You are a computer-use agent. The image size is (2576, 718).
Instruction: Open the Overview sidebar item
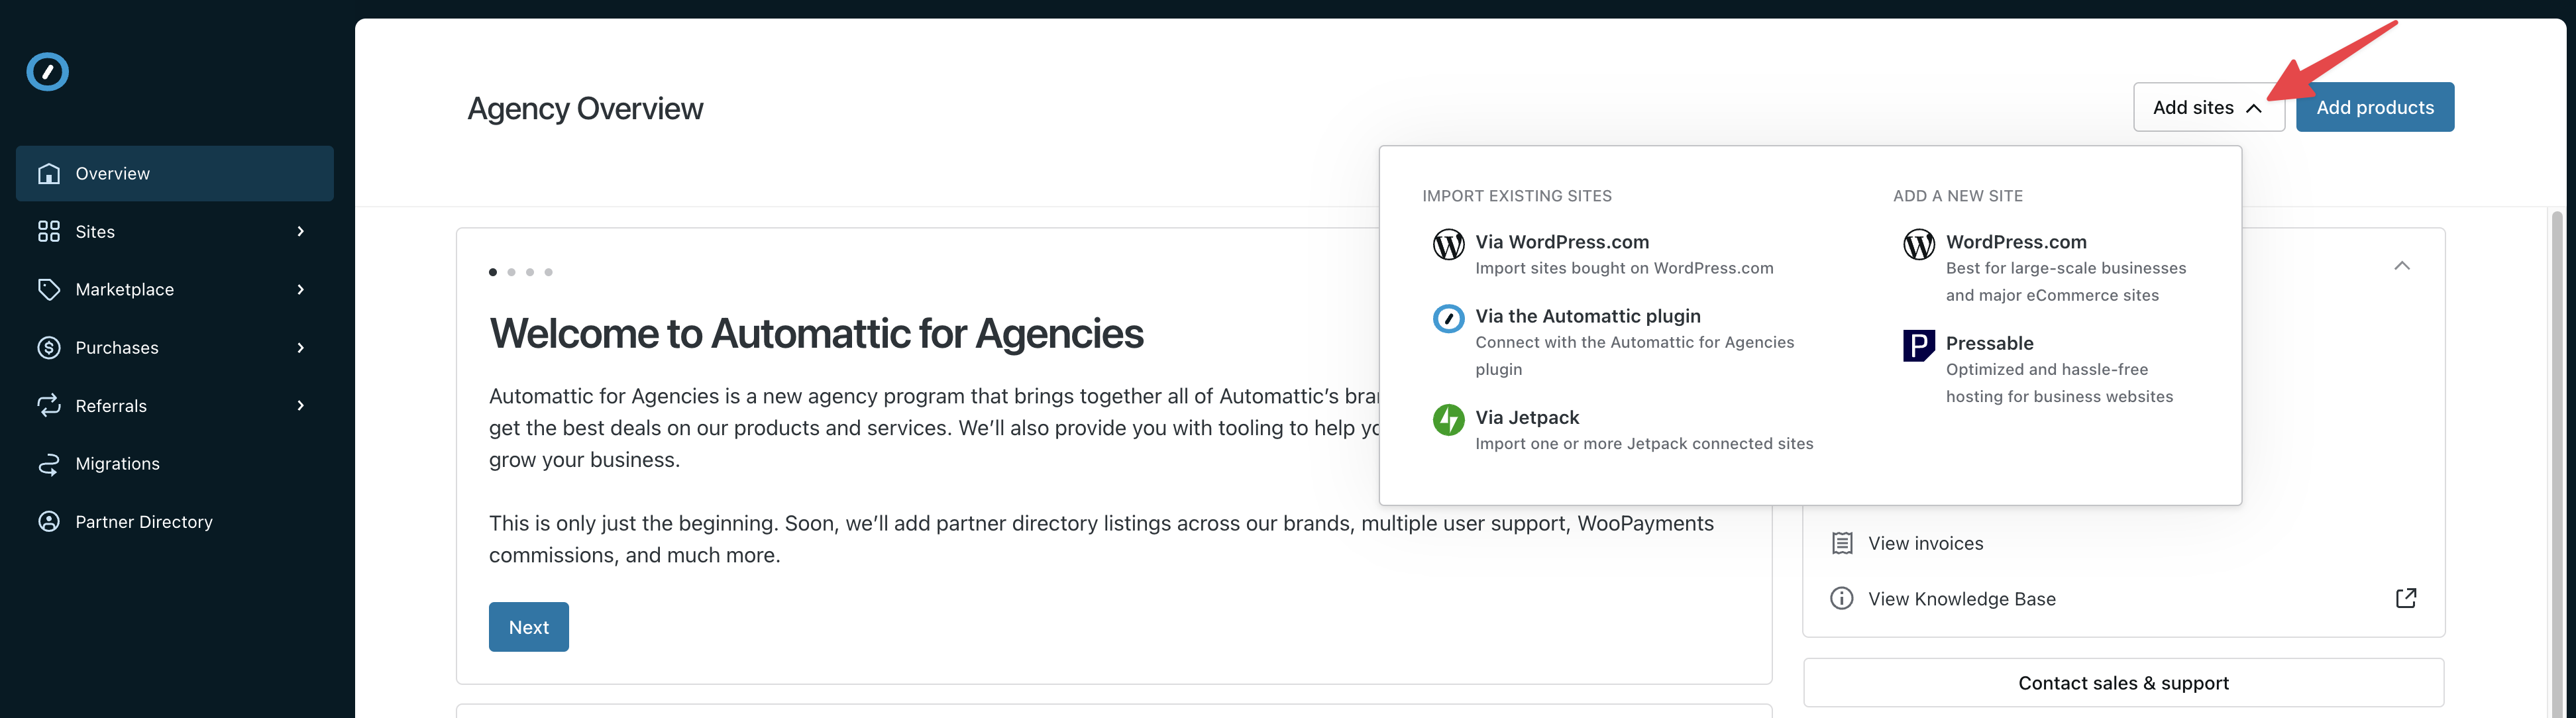(x=175, y=174)
